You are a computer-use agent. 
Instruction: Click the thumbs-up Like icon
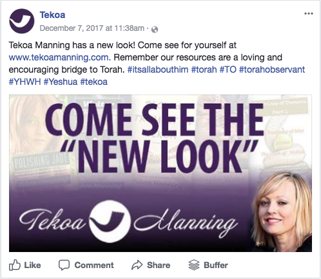click(15, 265)
